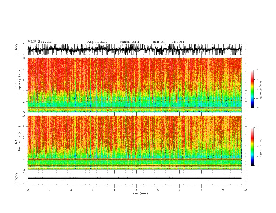Viewport: 276px width, 213px height.
Task: Click the "8" tick on the time axis
Action: pos(201,190)
